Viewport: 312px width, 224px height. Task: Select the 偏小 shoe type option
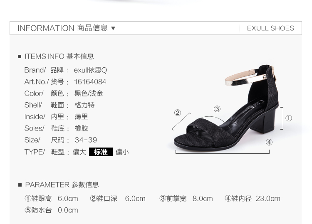pyautogui.click(x=122, y=152)
